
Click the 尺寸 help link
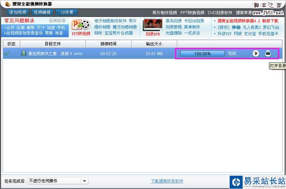pos(41,28)
